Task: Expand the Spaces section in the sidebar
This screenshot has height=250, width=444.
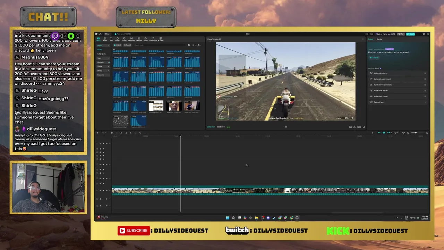Action: [x=103, y=66]
